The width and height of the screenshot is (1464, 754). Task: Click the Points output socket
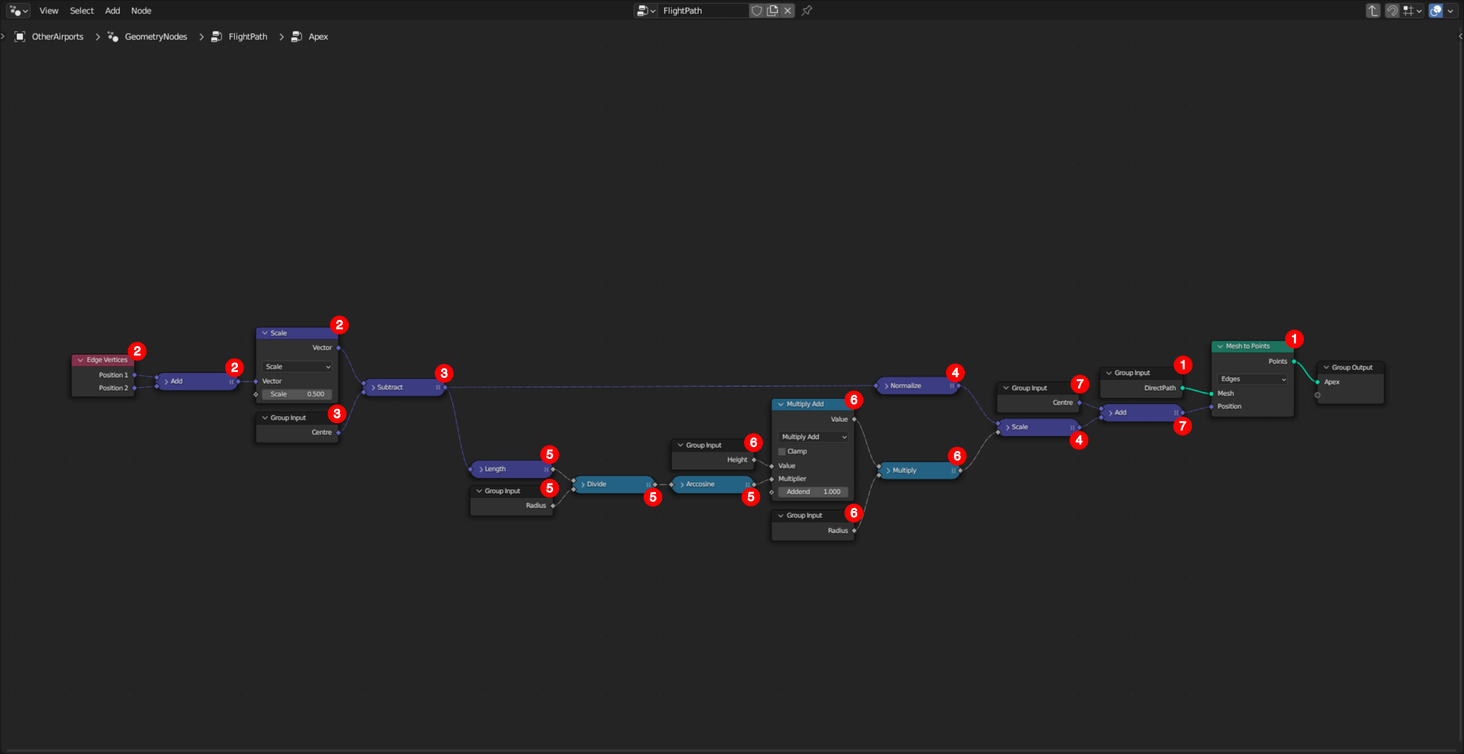click(x=1294, y=361)
